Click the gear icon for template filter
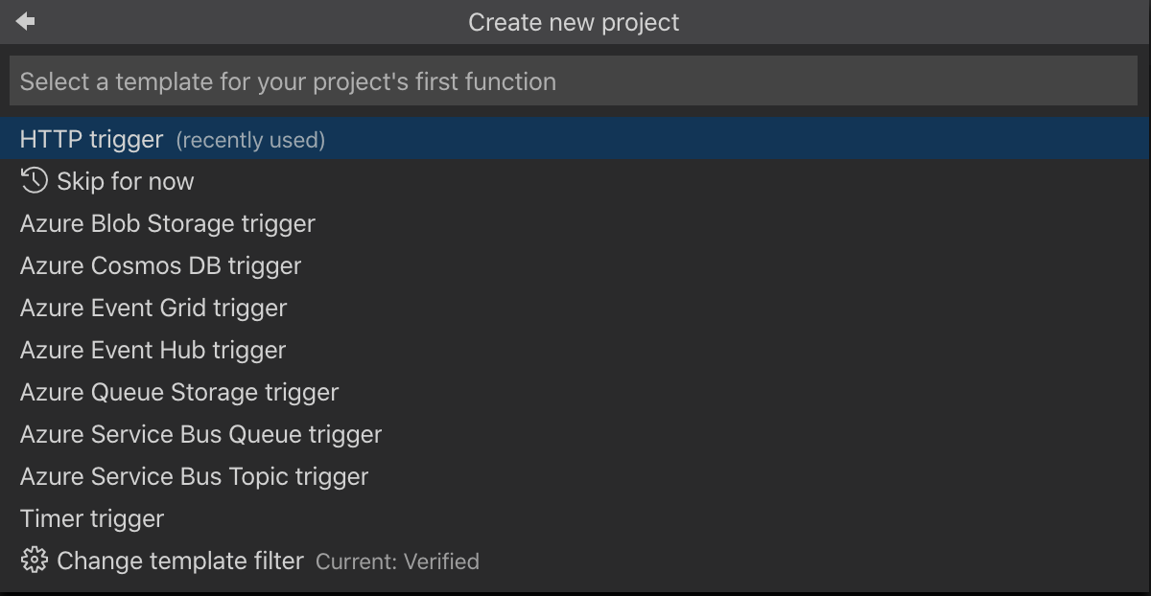1151x596 pixels. [35, 561]
